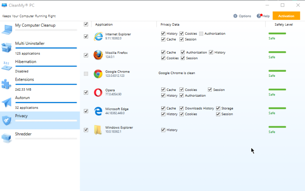Select the Shredder icon in sidebar

pyautogui.click(x=6, y=138)
